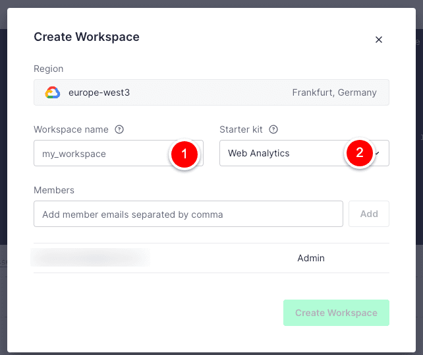Screen dimensions: 423x355
Task: Click the Members section label
Action: coord(54,190)
